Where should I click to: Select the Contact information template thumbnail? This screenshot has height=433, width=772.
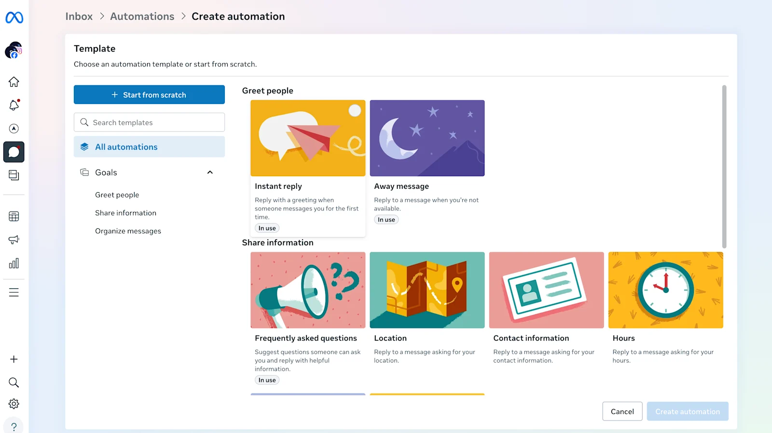pyautogui.click(x=546, y=290)
